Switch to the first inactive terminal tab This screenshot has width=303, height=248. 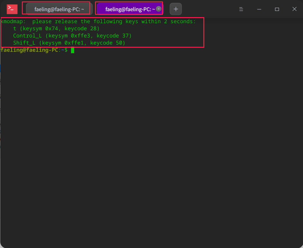point(59,9)
